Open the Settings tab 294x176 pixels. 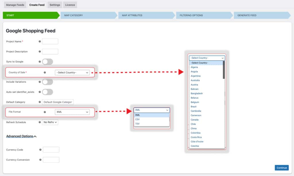pyautogui.click(x=55, y=5)
